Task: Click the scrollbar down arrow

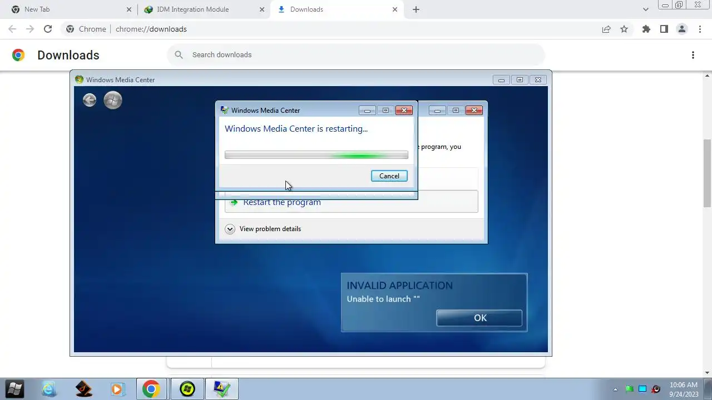Action: pyautogui.click(x=707, y=373)
